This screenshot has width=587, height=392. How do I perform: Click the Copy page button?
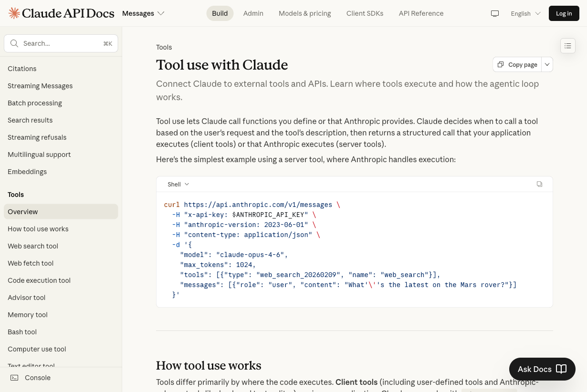517,64
